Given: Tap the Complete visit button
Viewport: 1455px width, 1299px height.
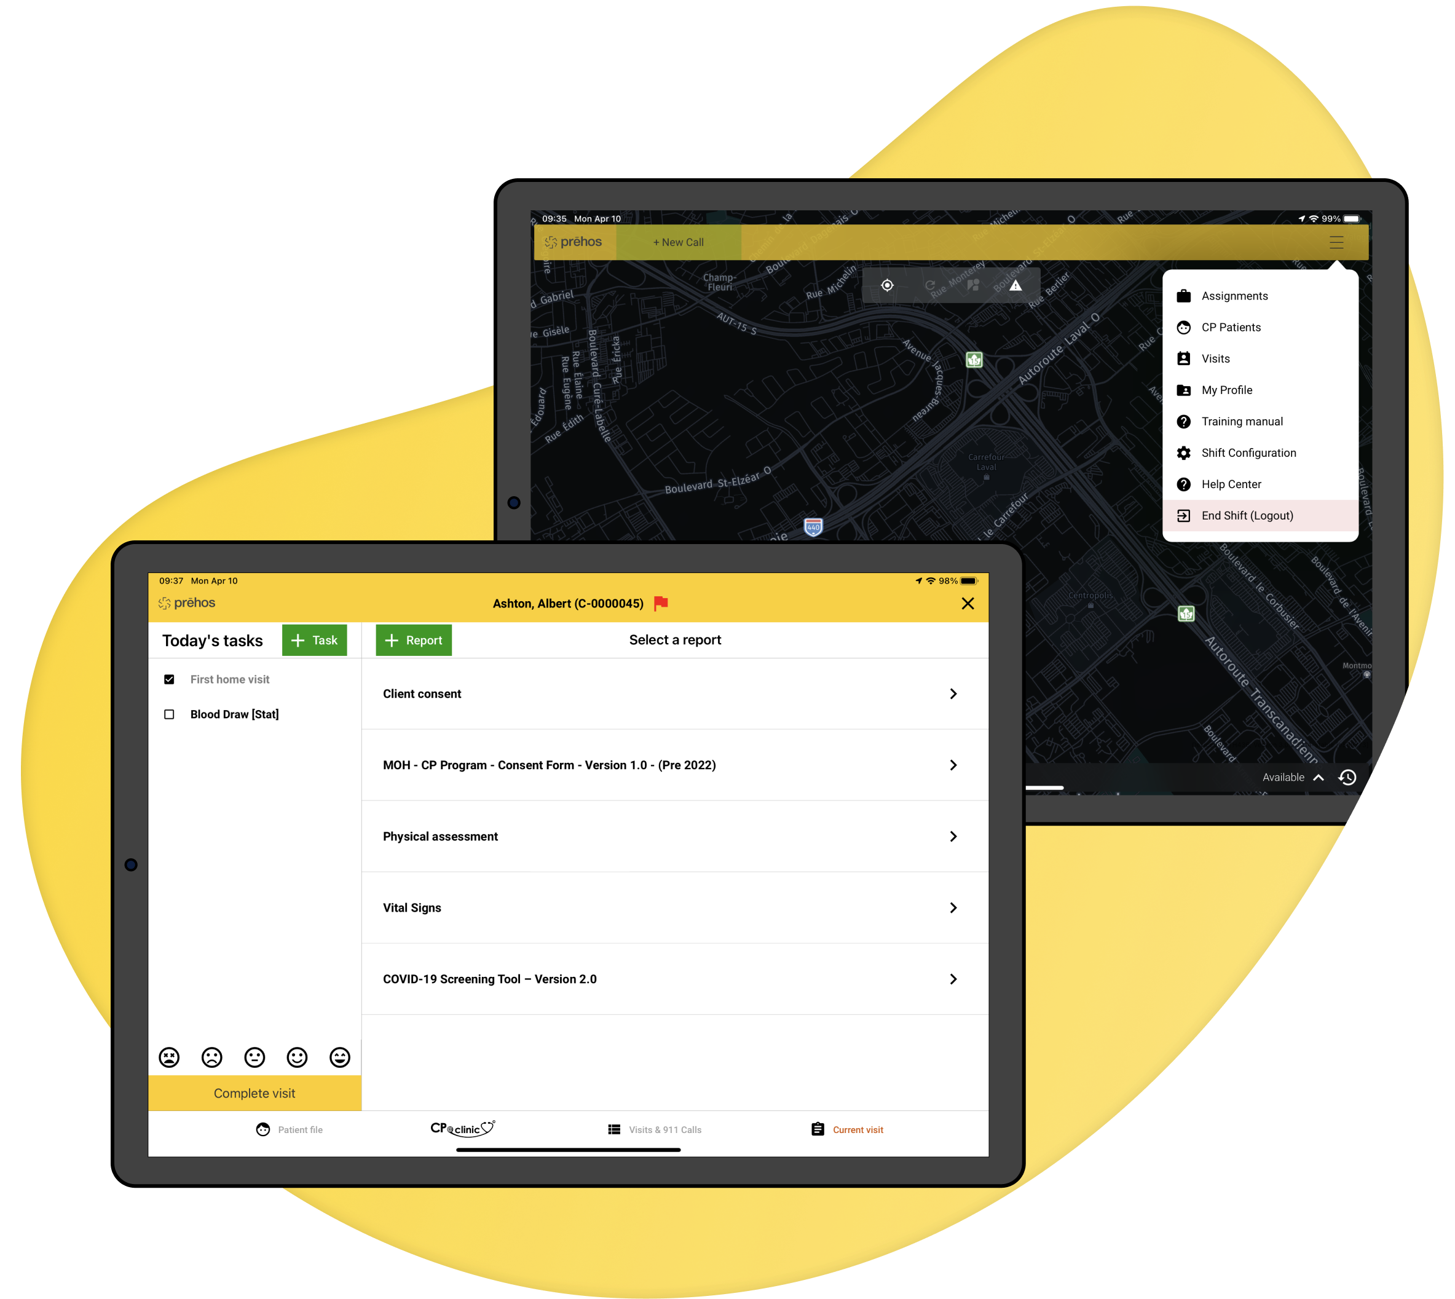Looking at the screenshot, I should (x=254, y=1092).
